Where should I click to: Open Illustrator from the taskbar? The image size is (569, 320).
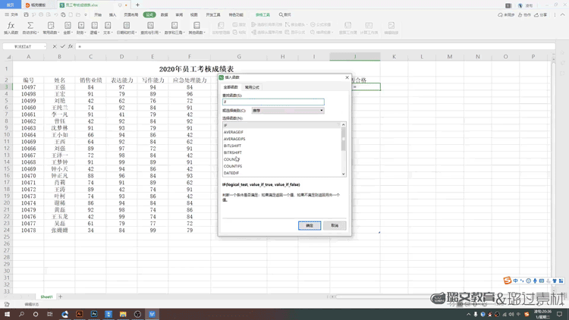click(x=80, y=314)
